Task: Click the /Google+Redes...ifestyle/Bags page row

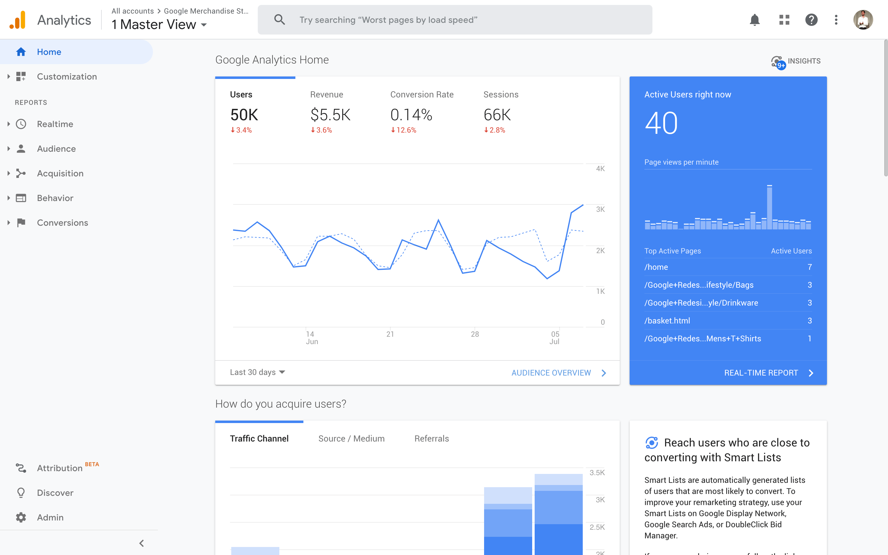Action: pyautogui.click(x=728, y=285)
